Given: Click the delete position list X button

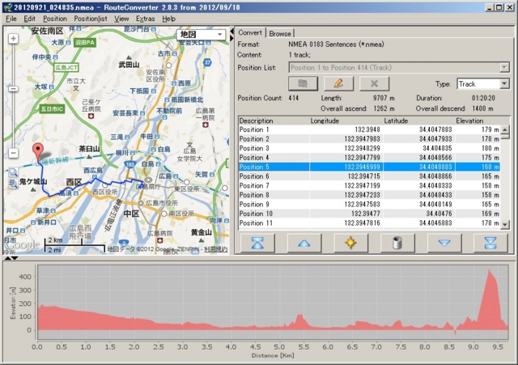Looking at the screenshot, I should click(374, 83).
